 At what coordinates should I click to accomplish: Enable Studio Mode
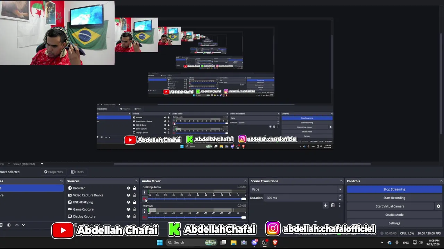[x=394, y=215]
